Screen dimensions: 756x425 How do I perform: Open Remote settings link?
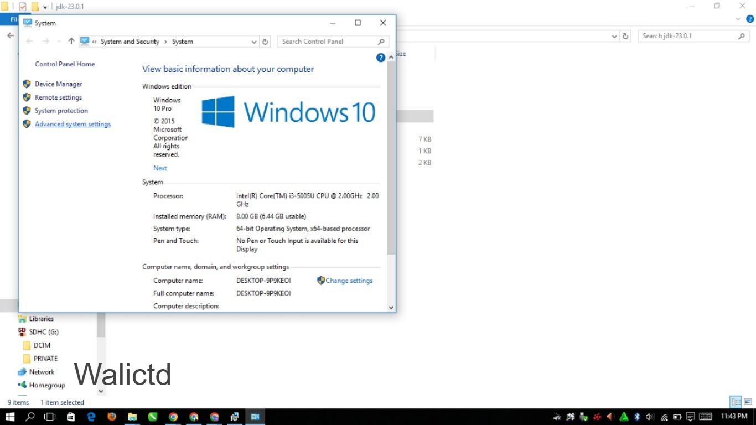(x=58, y=97)
